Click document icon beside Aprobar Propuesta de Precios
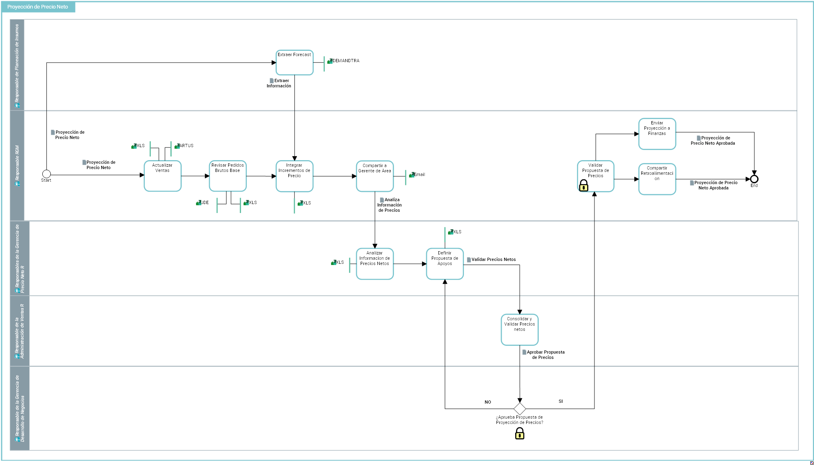 (524, 352)
